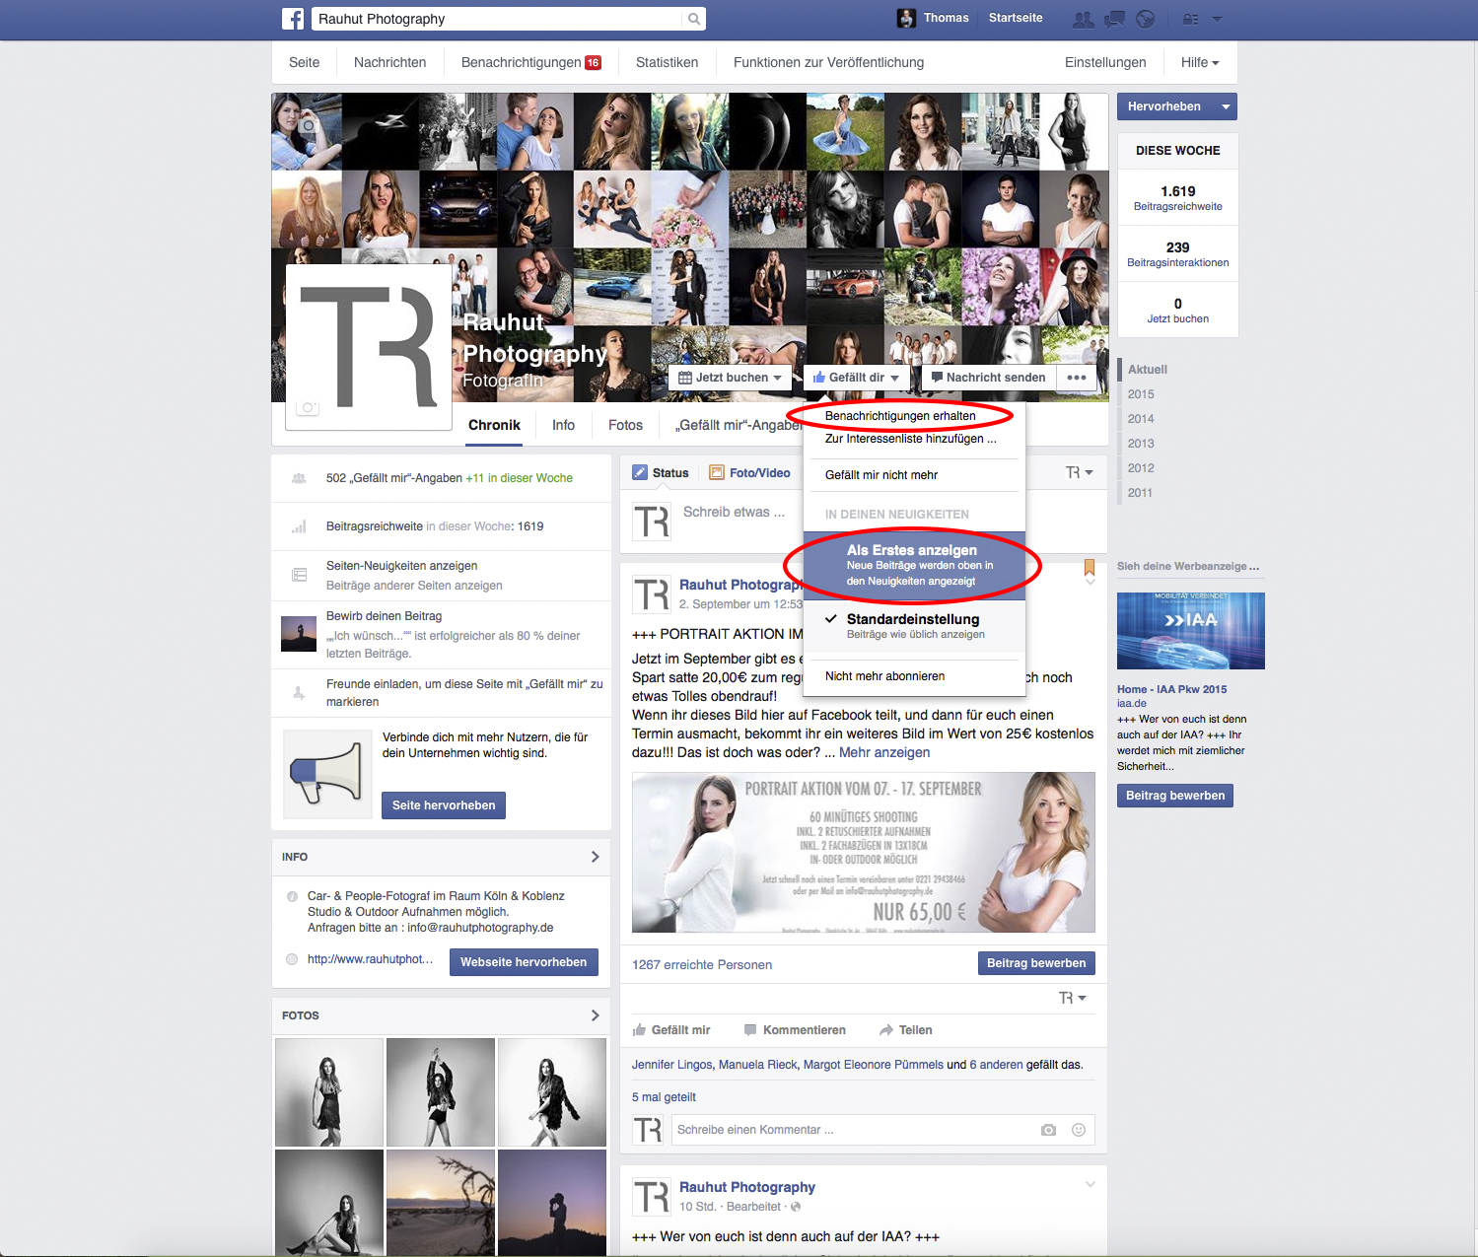Open the Jetzt buchen dropdown button
The image size is (1478, 1257).
[731, 378]
